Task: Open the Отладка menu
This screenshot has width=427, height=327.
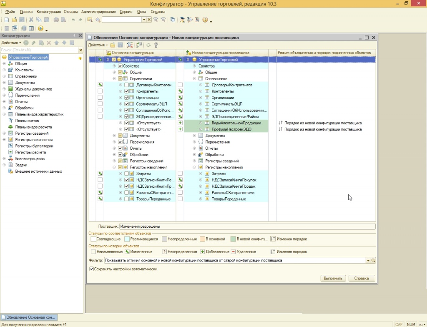Action: (x=71, y=12)
